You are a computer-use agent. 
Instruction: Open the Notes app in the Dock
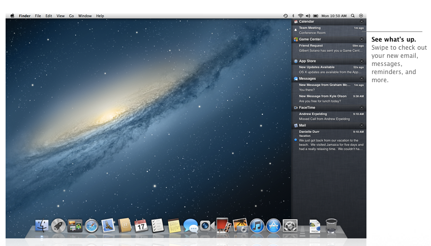[174, 226]
